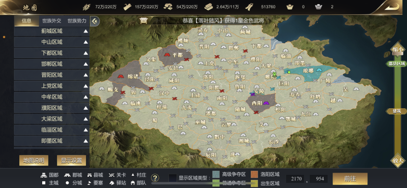Switch to the 世族势力 tab
Image resolution: width=407 pixels, height=188 pixels.
click(77, 21)
